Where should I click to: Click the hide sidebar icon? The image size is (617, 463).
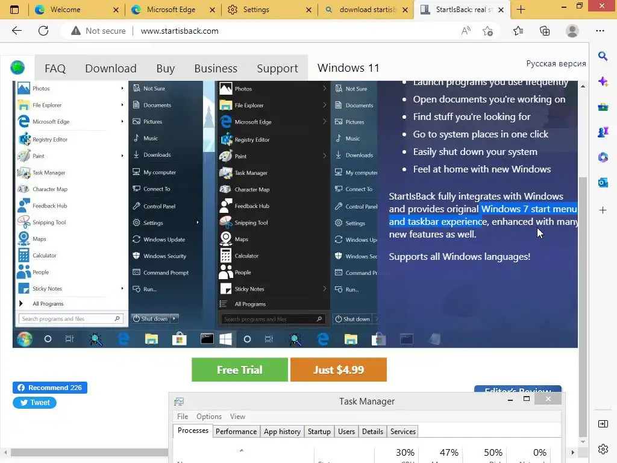[603, 424]
